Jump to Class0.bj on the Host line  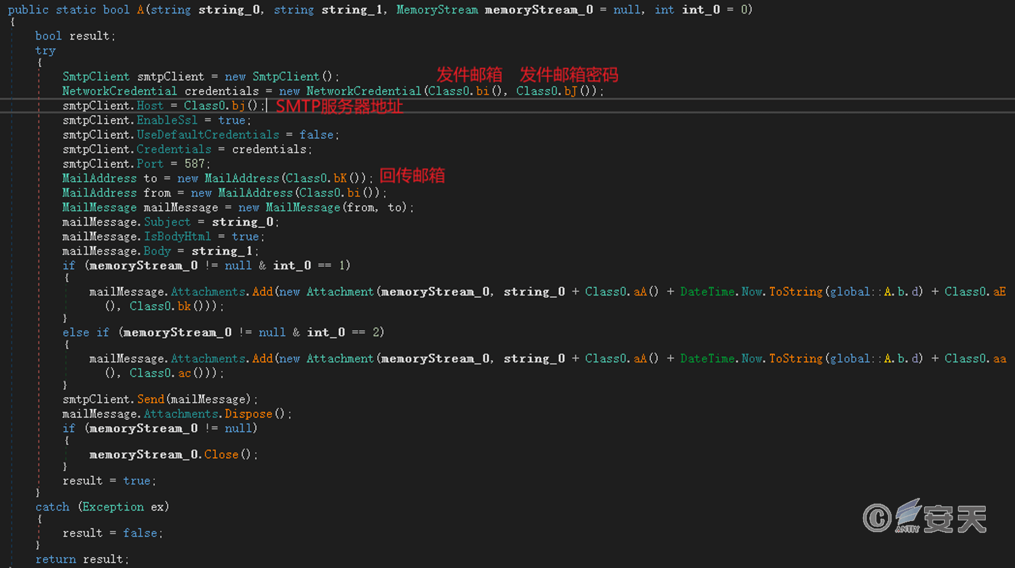[x=238, y=106]
